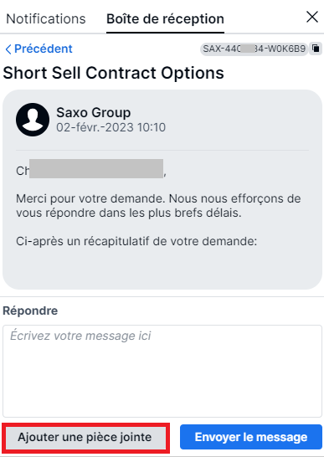
Task: Focus the Écrivez votre message ici field
Action: 162,371
